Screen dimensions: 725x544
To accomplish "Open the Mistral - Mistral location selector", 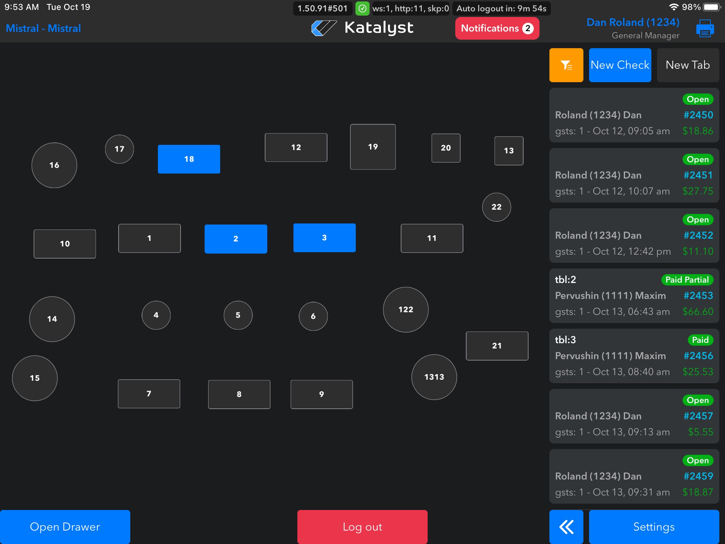I will (43, 28).
